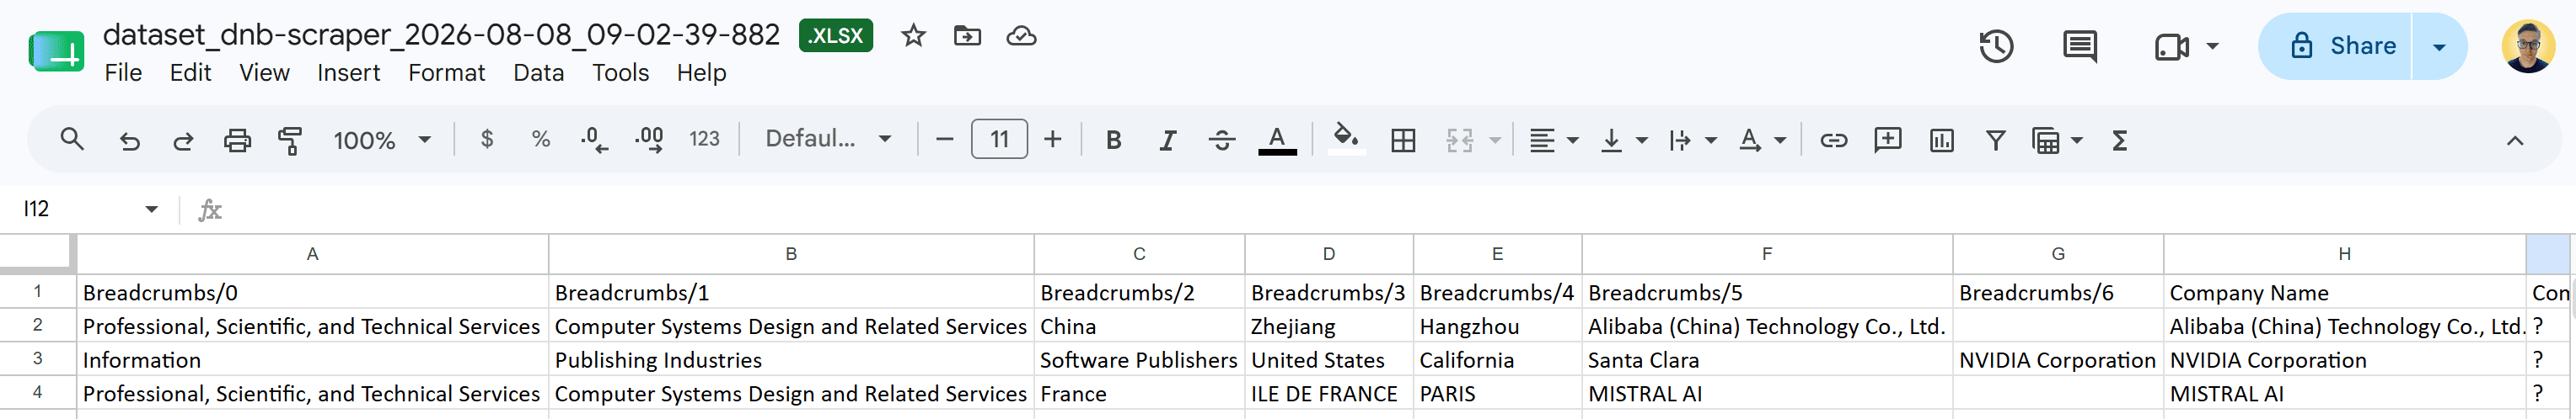This screenshot has height=419, width=2576.
Task: Open cell borders options
Action: (1403, 140)
